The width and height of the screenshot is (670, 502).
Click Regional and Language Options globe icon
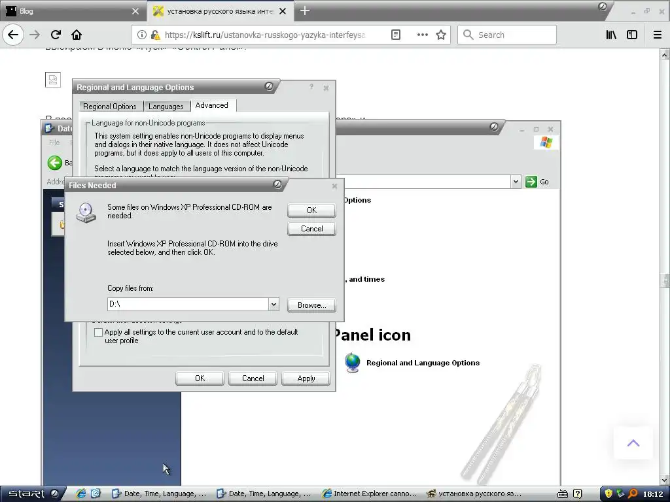coord(353,363)
